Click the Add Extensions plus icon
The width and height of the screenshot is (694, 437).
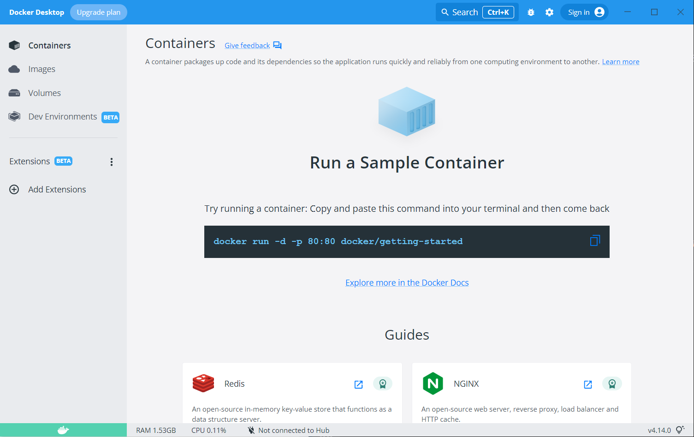pyautogui.click(x=14, y=189)
